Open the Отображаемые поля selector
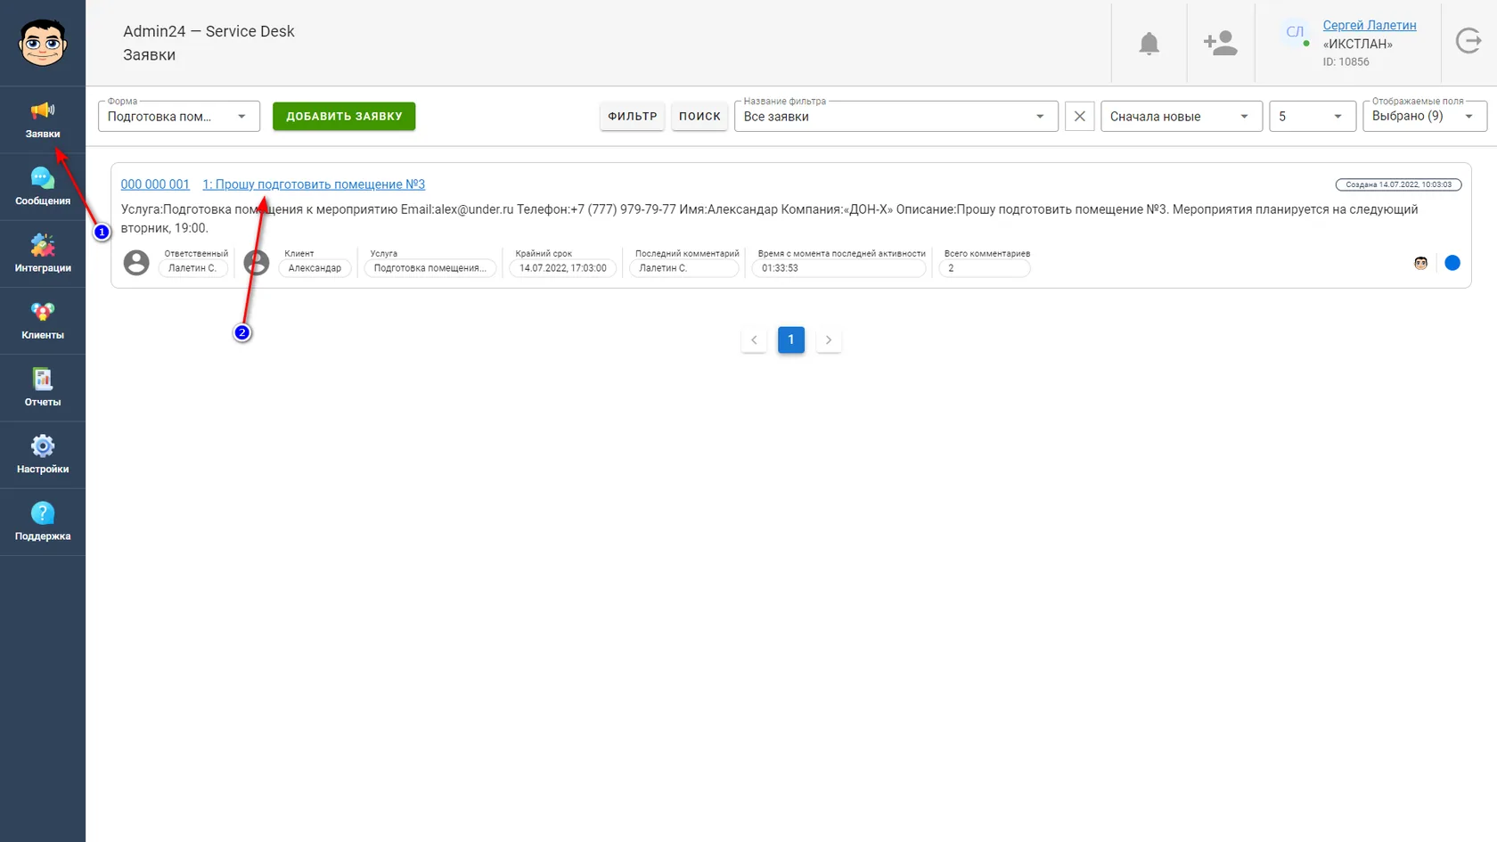The width and height of the screenshot is (1497, 842). coord(1425,117)
